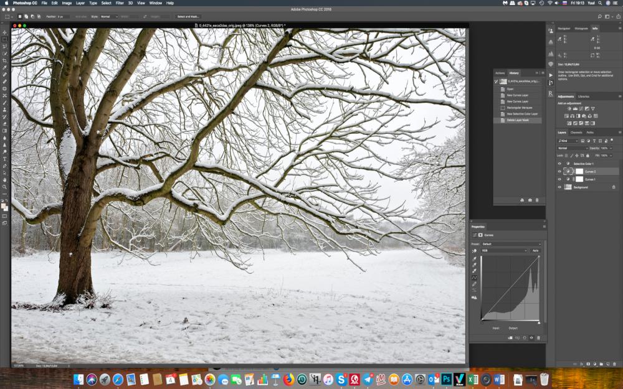Open the layer Kind filter dropdown
The height and width of the screenshot is (389, 623).
pos(568,141)
